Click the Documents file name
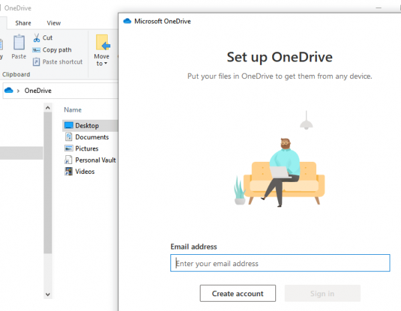The image size is (401, 311). (92, 137)
